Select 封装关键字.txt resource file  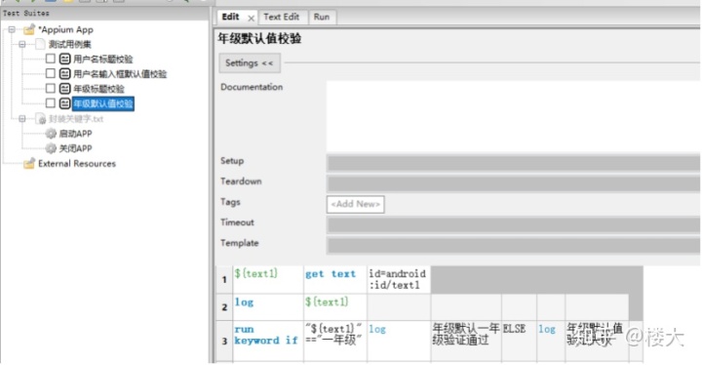pos(76,119)
